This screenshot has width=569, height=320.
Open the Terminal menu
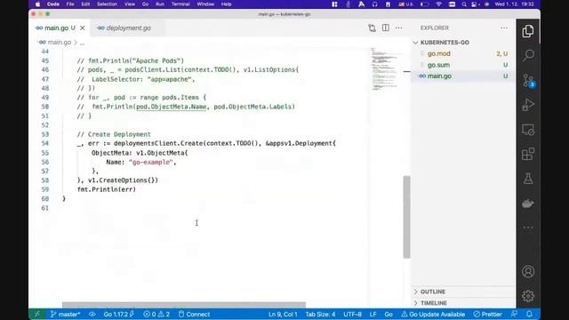pos(180,4)
